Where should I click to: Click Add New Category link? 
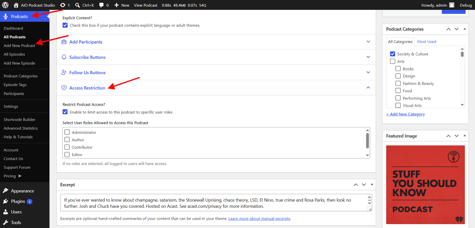(406, 114)
